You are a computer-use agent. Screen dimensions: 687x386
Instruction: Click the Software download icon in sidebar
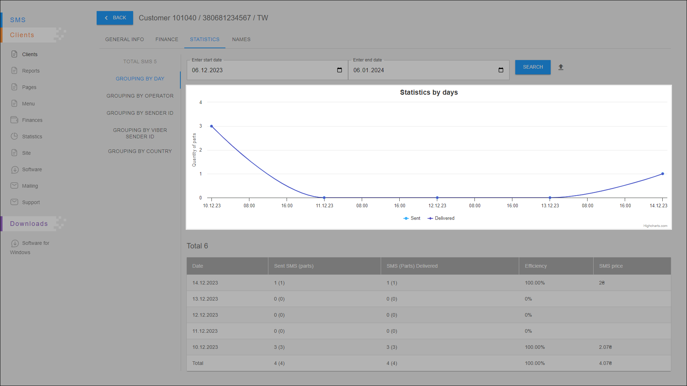[x=14, y=169]
